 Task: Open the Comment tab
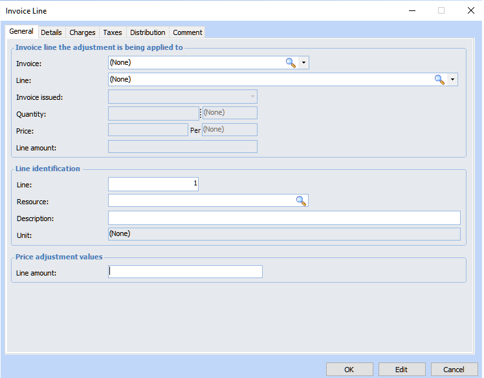tap(188, 32)
